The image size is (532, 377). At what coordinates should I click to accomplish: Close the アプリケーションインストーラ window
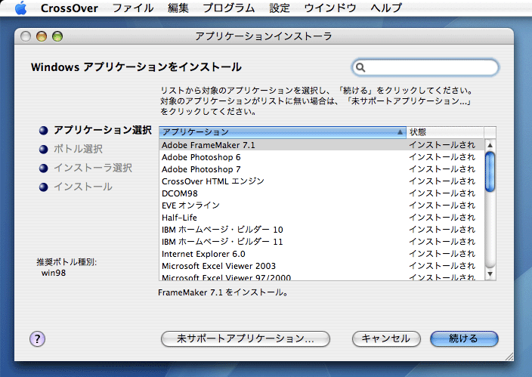pyautogui.click(x=26, y=36)
